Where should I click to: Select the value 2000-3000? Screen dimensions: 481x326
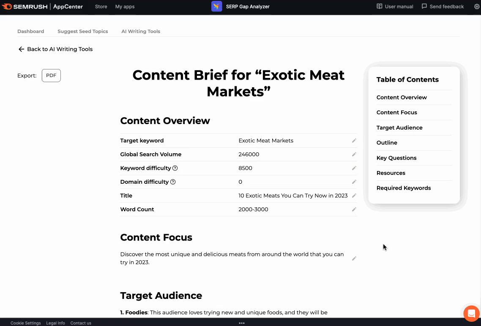click(x=253, y=209)
